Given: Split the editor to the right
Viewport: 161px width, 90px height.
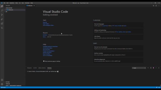Looking at the screenshot, I should [x=156, y=6].
